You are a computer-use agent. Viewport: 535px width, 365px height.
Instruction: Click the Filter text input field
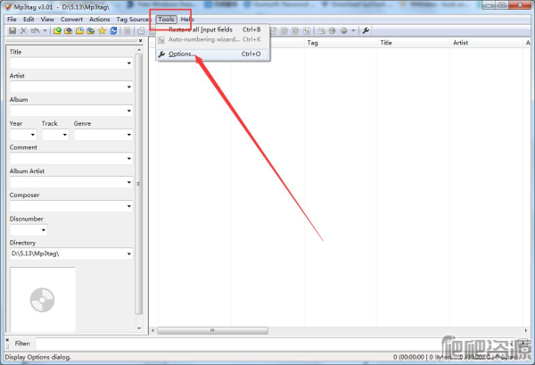pos(267,343)
